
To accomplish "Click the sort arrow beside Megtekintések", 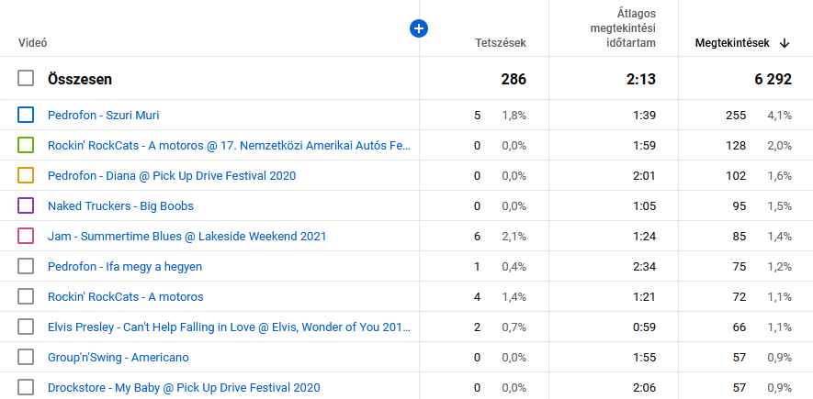I will coord(785,43).
